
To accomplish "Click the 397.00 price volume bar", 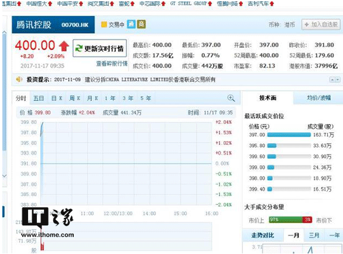I will click(289, 135).
